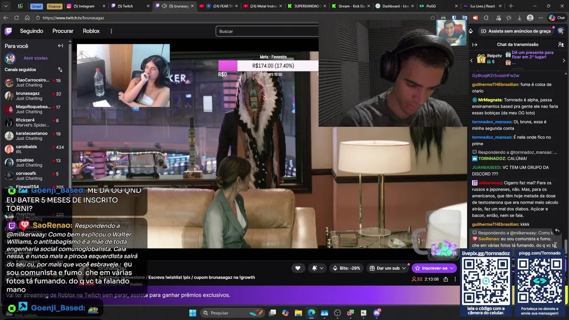The width and height of the screenshot is (569, 320).
Task: Switch to the SUPERXANDAO Kick tab
Action: click(307, 6)
